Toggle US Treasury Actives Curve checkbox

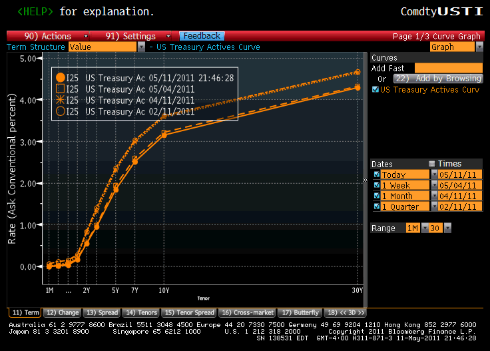pyautogui.click(x=375, y=90)
